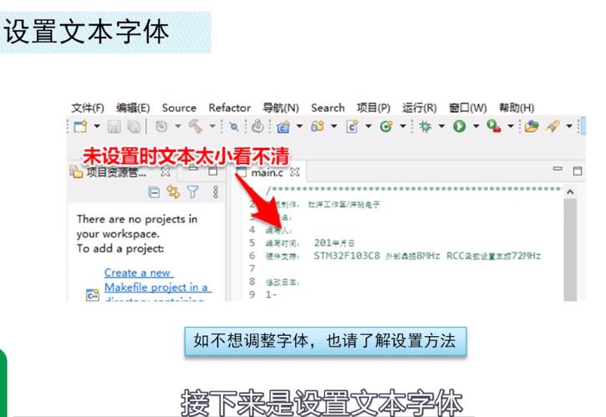Click the 如不想调整字体 note box

(325, 341)
